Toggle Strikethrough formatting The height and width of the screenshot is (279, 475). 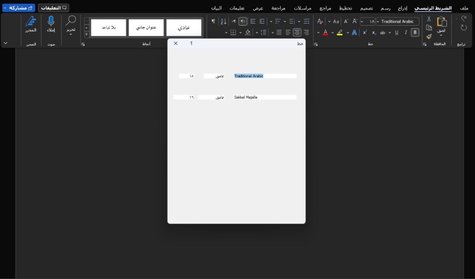point(382,33)
